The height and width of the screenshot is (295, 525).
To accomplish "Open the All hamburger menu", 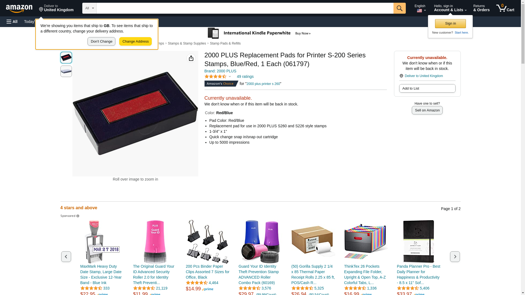I will (12, 22).
